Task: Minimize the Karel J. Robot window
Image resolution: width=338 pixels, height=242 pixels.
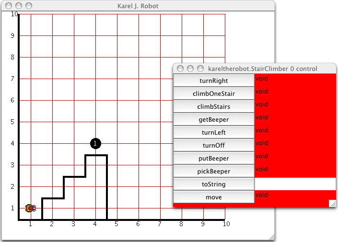Action: click(x=19, y=6)
